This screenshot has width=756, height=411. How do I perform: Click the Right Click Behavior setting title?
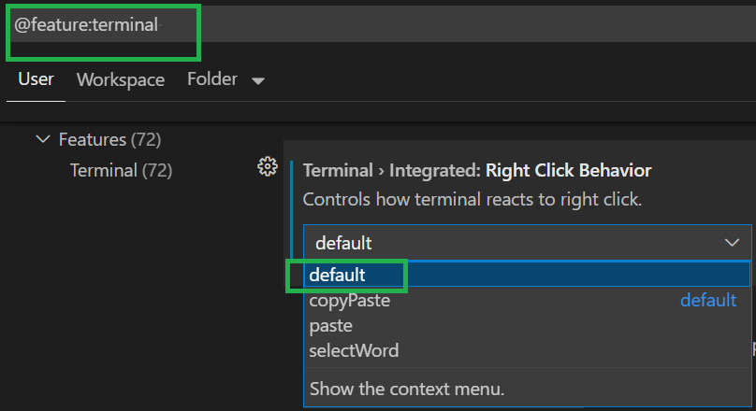coord(477,170)
